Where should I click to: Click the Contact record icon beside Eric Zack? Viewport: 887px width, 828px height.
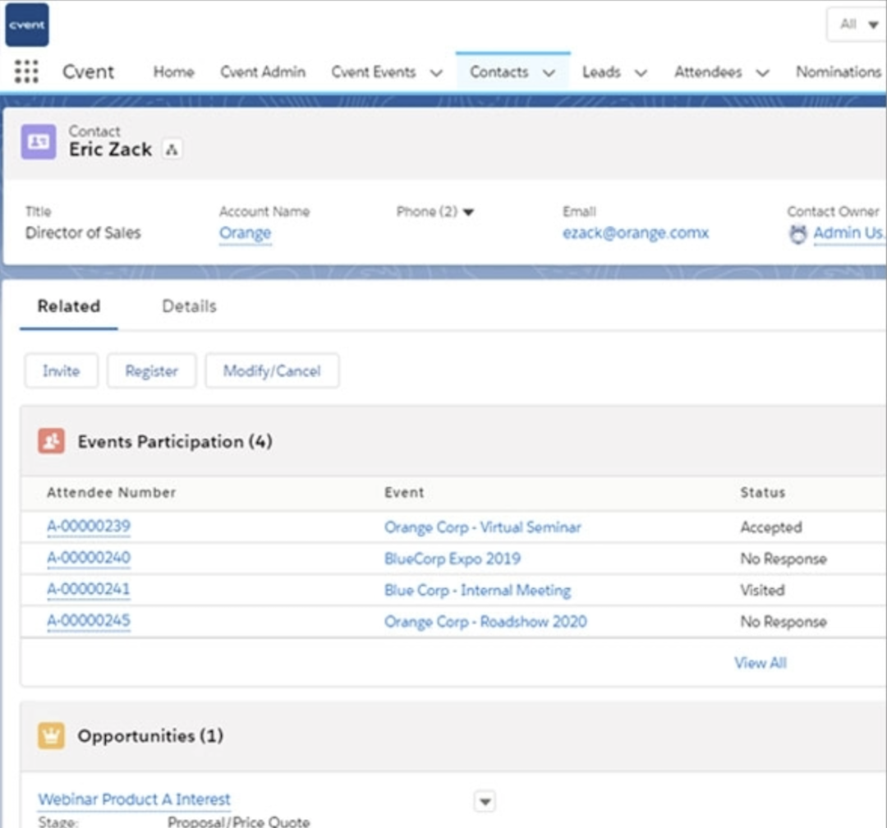click(x=39, y=141)
